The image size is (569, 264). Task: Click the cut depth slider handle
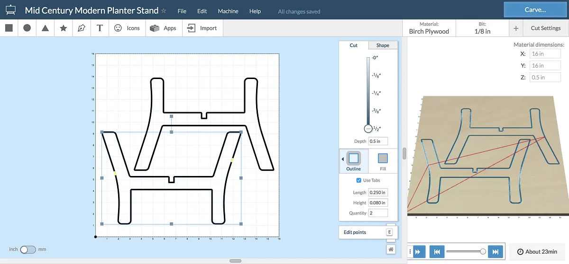(368, 129)
